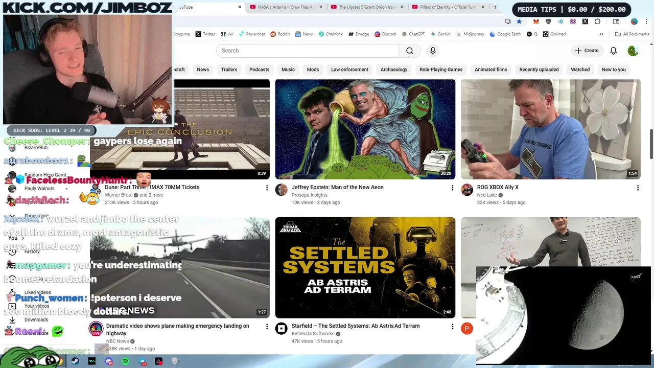Open Grainrad bookmark

click(x=554, y=34)
